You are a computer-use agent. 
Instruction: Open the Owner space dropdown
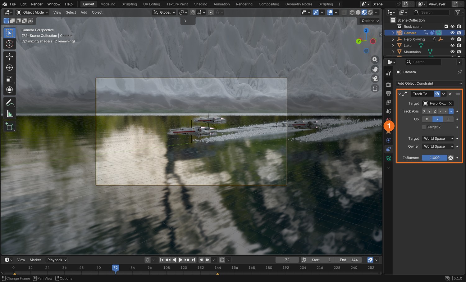click(438, 146)
